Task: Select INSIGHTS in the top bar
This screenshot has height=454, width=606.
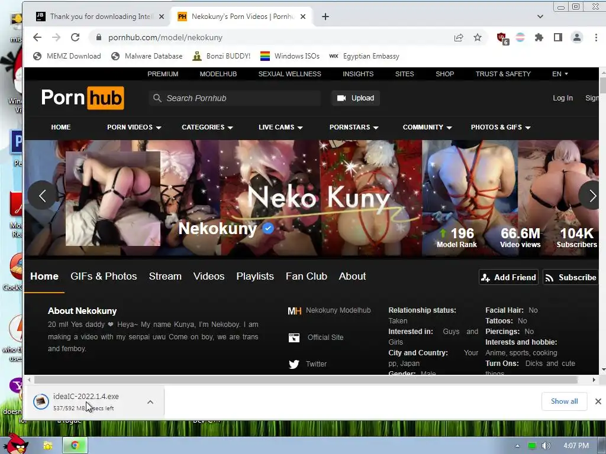Action: 358,74
